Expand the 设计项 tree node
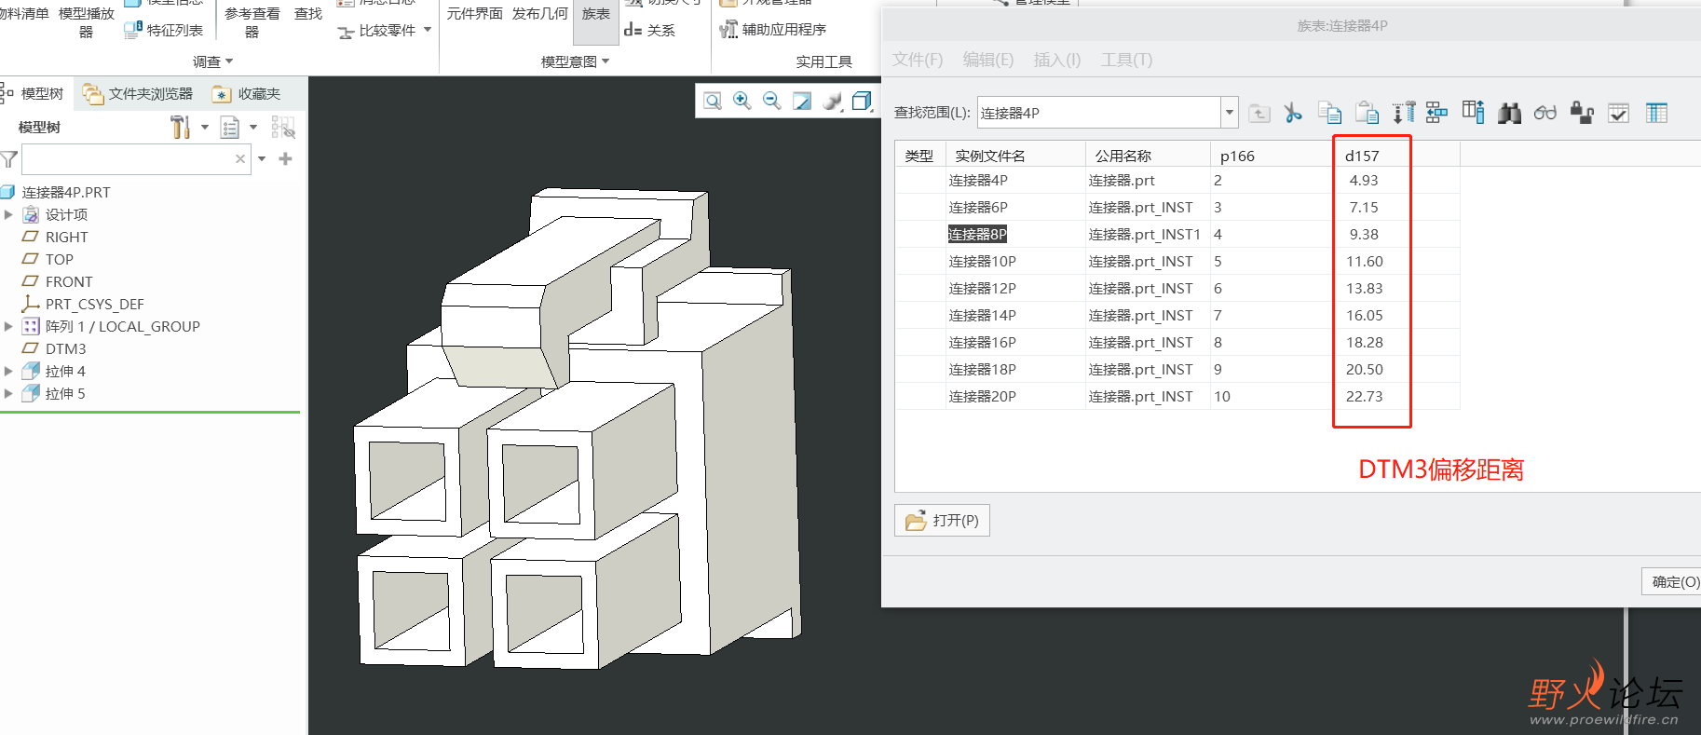The image size is (1701, 735). [8, 214]
